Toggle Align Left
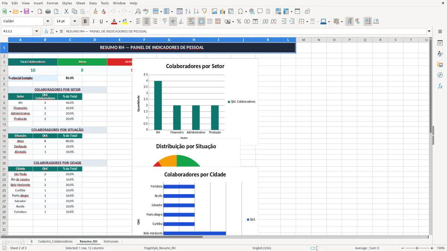This screenshot has height=251, width=447. pyautogui.click(x=138, y=22)
